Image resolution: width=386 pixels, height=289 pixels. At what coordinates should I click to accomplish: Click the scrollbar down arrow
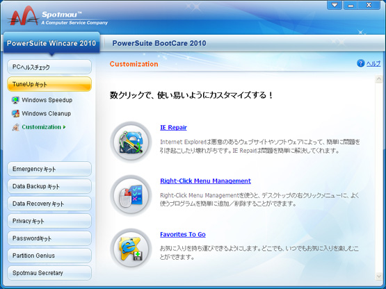(x=378, y=276)
